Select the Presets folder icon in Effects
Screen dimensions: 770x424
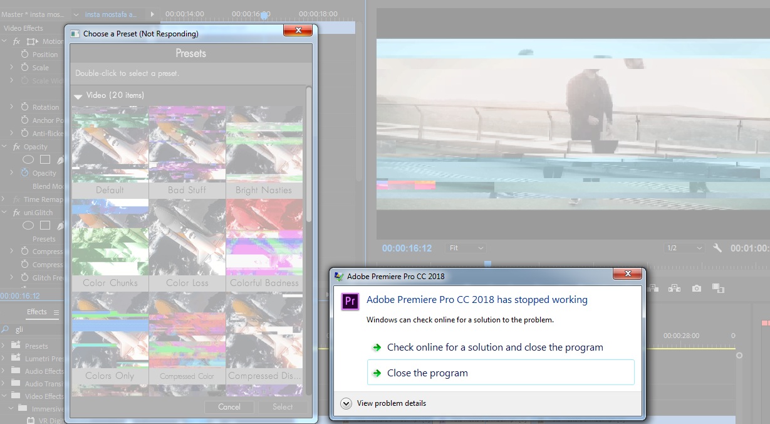tap(16, 346)
